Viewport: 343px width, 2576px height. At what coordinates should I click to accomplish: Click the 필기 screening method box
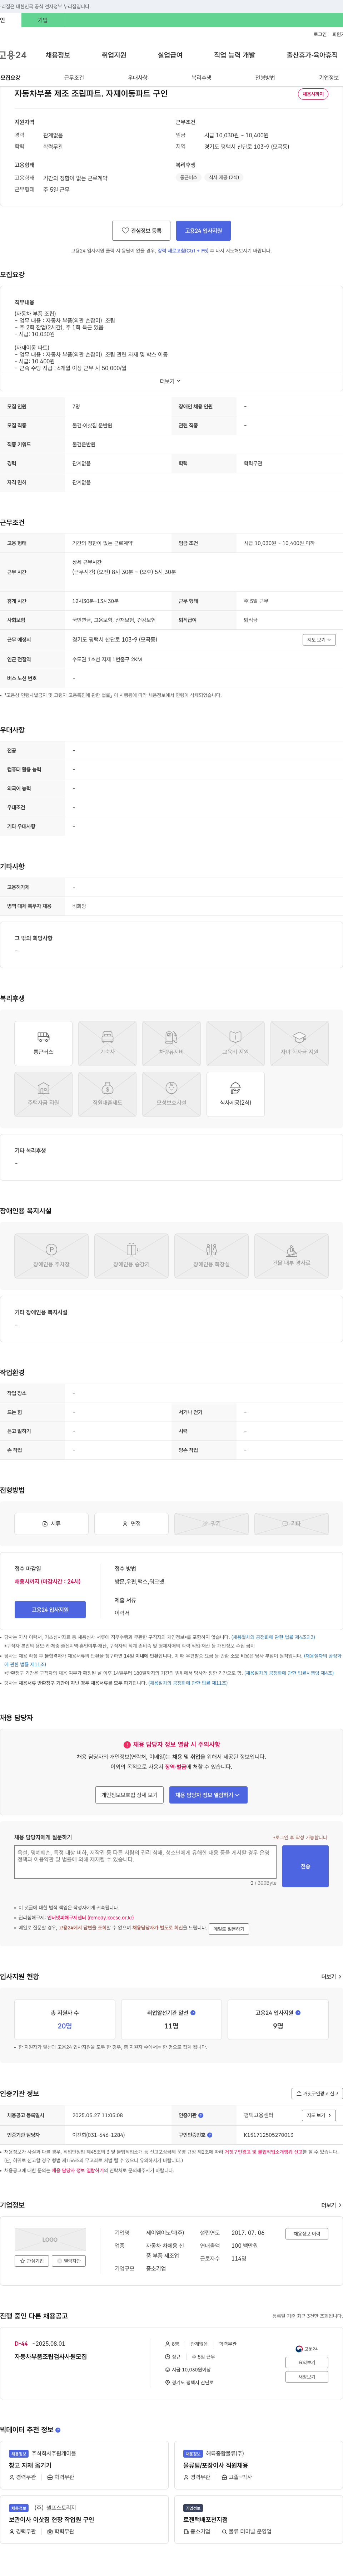211,1524
